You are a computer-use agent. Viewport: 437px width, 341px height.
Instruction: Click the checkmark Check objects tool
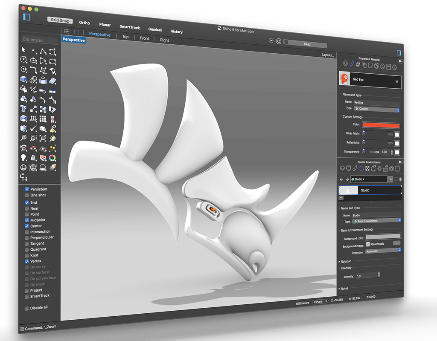tap(33, 128)
